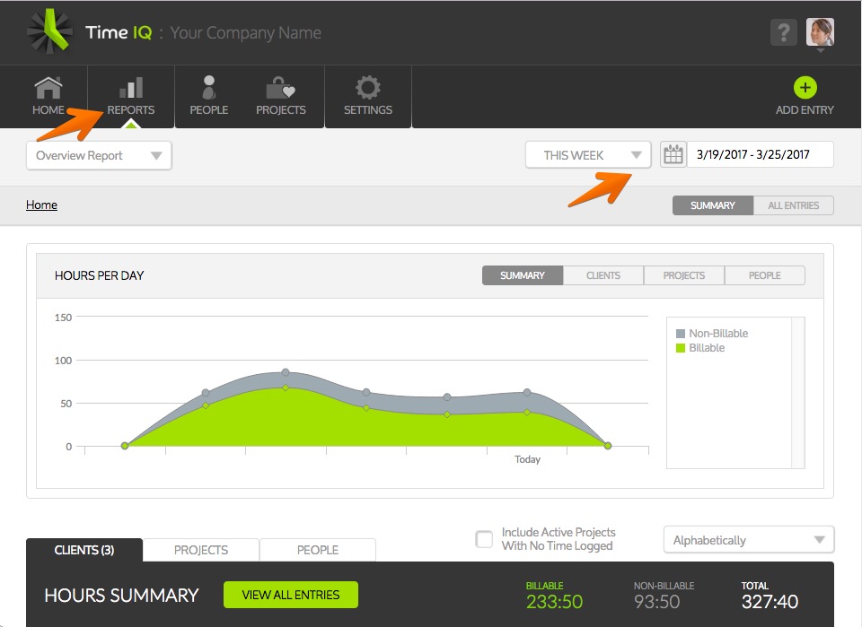Click the HOURS PER DAY heading
Viewport: 862px width, 627px height.
tap(100, 275)
